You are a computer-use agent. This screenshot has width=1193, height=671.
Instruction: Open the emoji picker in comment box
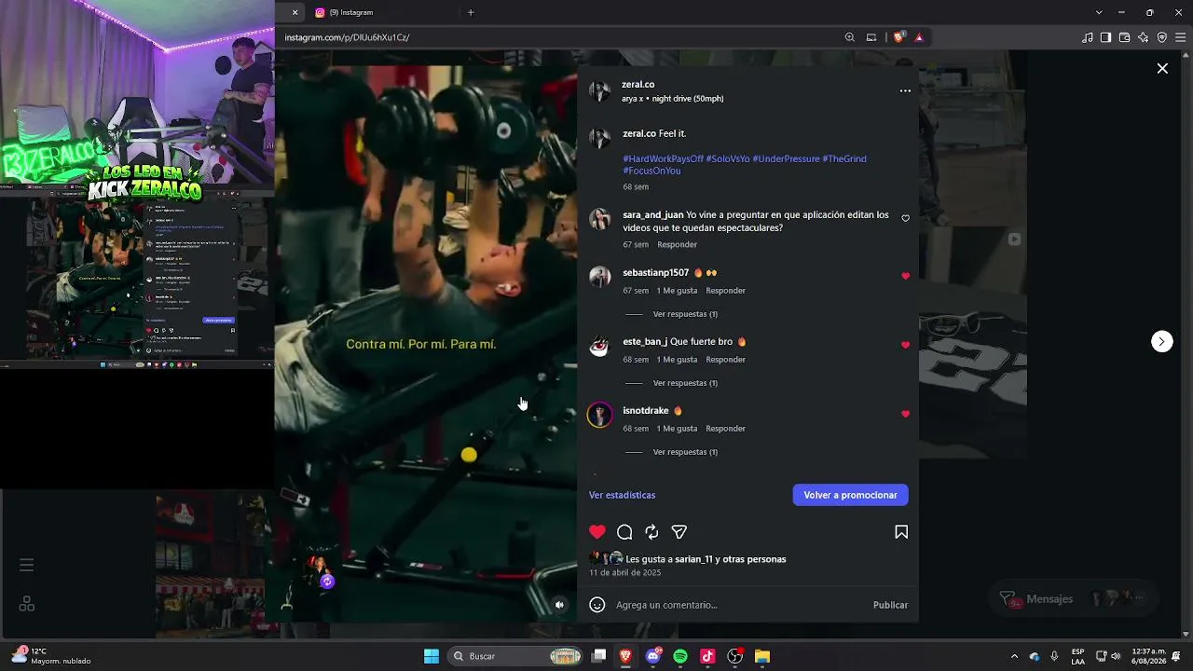597,605
